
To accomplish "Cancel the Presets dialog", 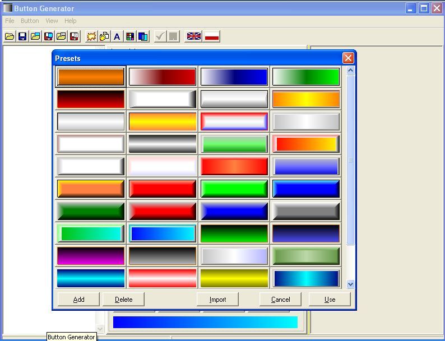I will click(x=280, y=300).
